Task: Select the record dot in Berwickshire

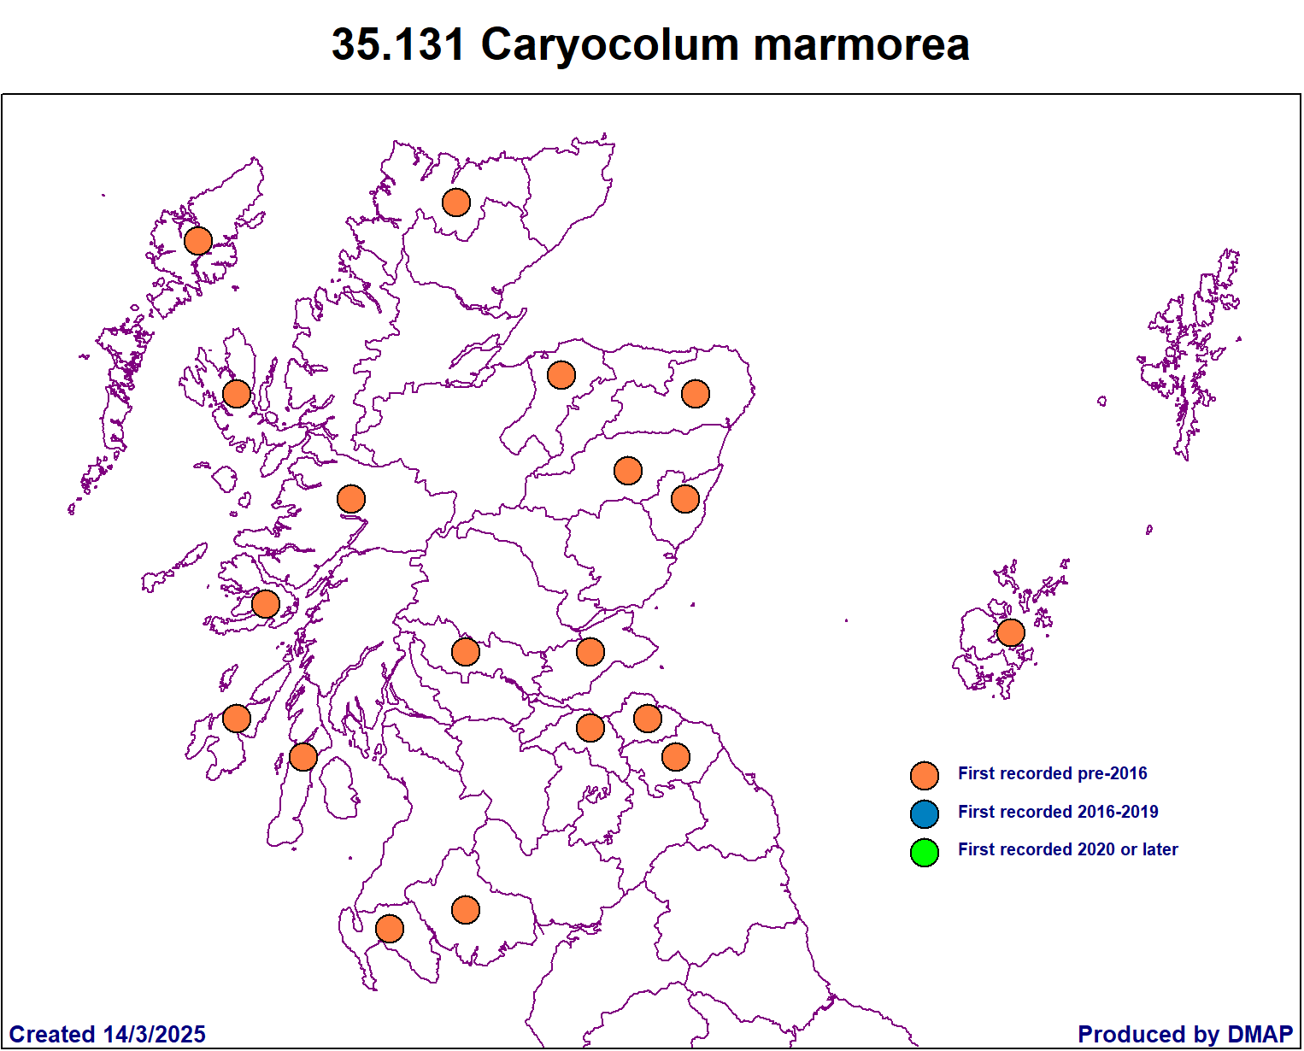Action: 676,757
